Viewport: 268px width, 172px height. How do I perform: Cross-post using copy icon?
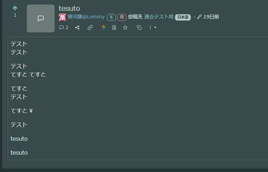point(139,28)
